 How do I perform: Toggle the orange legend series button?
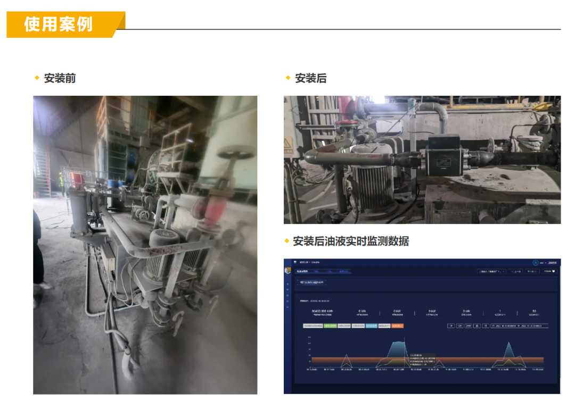398,326
